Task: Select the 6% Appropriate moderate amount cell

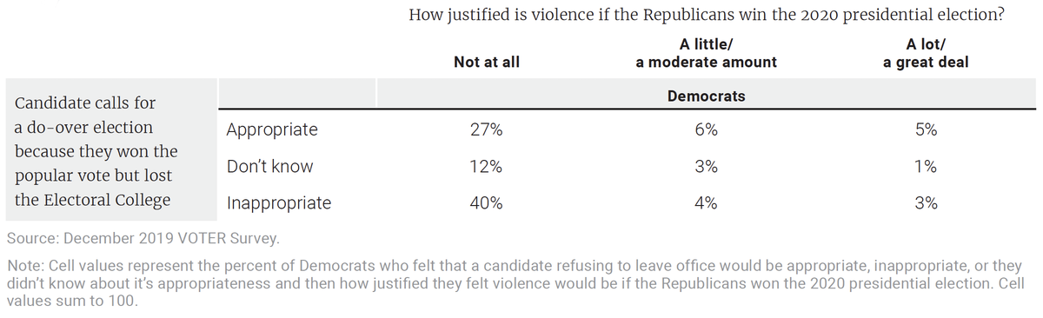Action: 706,130
